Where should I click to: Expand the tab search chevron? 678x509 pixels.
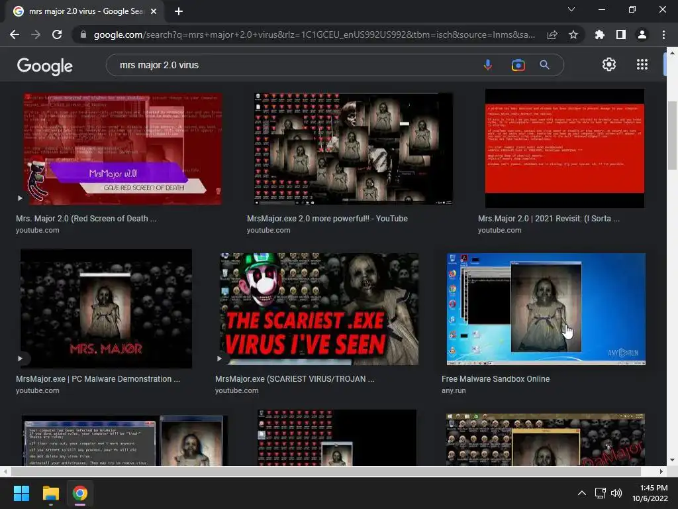tap(571, 9)
